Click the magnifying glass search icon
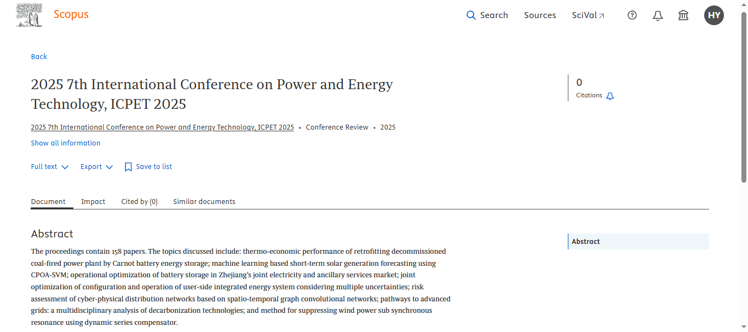Viewport: 748px width, 332px height. point(471,15)
